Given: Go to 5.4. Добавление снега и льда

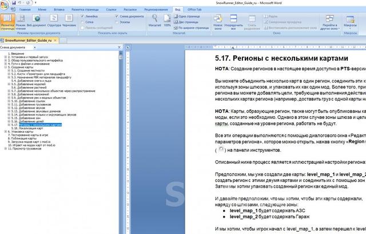Looking at the screenshot, I should point(31,81).
